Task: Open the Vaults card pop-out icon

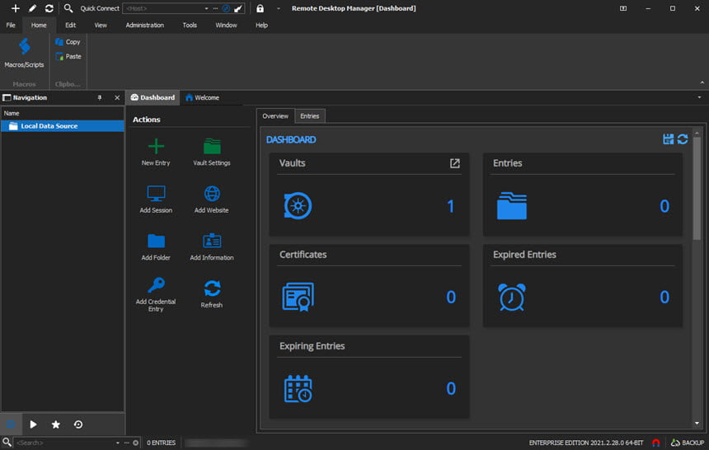Action: (455, 163)
